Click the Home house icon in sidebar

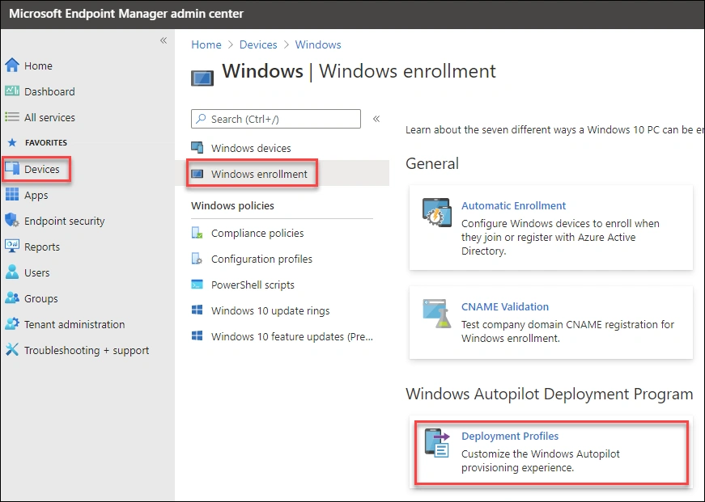12,65
